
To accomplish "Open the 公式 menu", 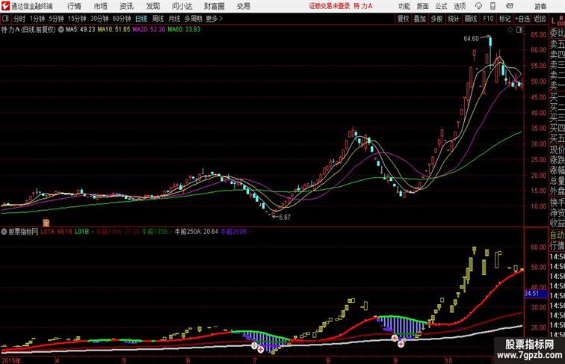I will (441, 6).
